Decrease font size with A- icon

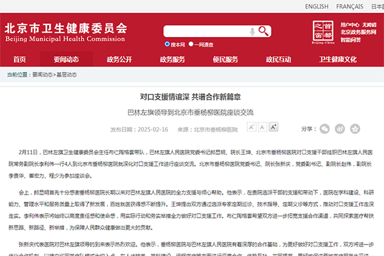(252, 128)
